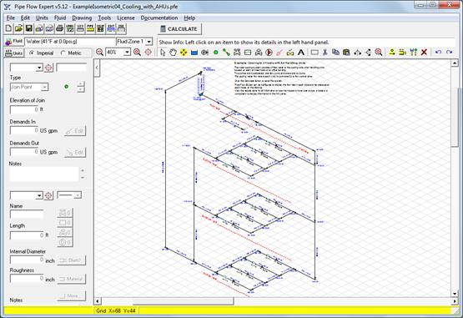The height and width of the screenshot is (318, 463).
Task: Click the red delete X icon
Action: coord(424,53)
